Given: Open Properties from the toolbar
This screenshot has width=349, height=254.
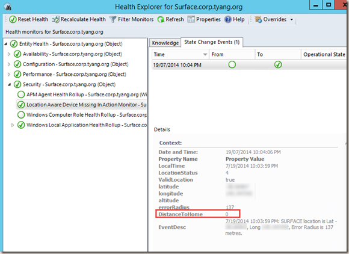Looking at the screenshot, I should [x=204, y=19].
